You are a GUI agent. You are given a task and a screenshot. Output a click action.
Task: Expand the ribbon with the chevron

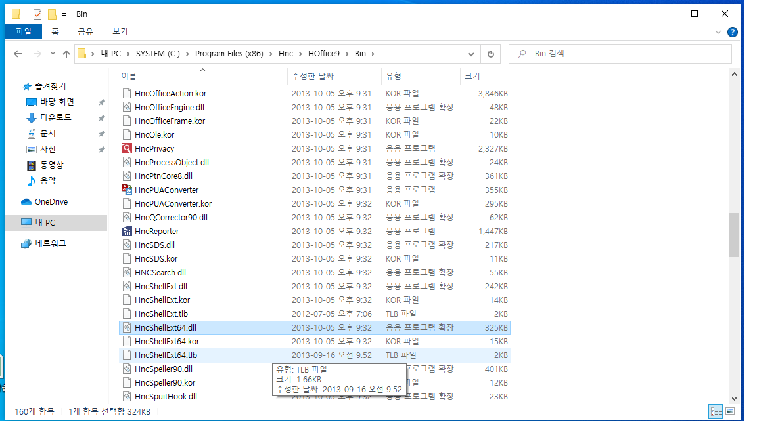[718, 32]
